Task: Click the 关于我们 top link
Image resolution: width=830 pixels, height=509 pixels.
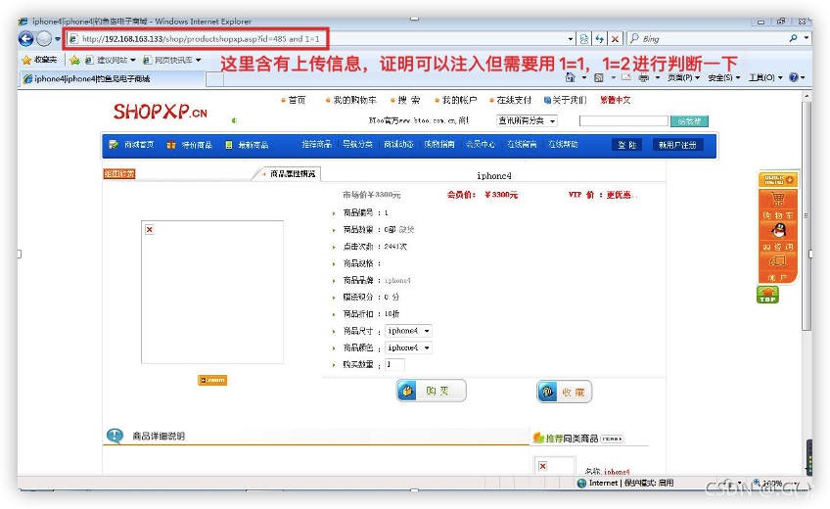Action: pyautogui.click(x=569, y=100)
